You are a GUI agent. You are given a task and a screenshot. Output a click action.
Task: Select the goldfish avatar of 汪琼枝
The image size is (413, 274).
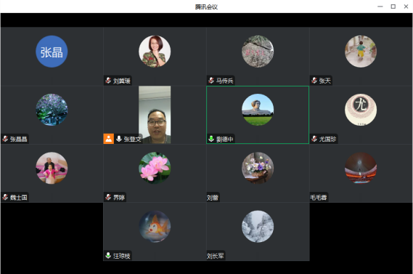pos(155,226)
